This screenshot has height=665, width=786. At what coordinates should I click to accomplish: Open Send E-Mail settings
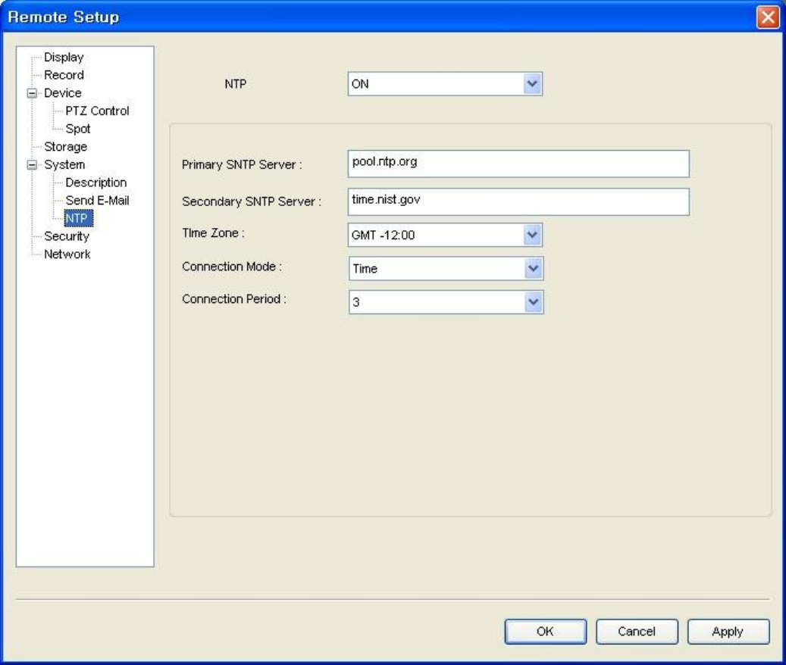pyautogui.click(x=97, y=201)
